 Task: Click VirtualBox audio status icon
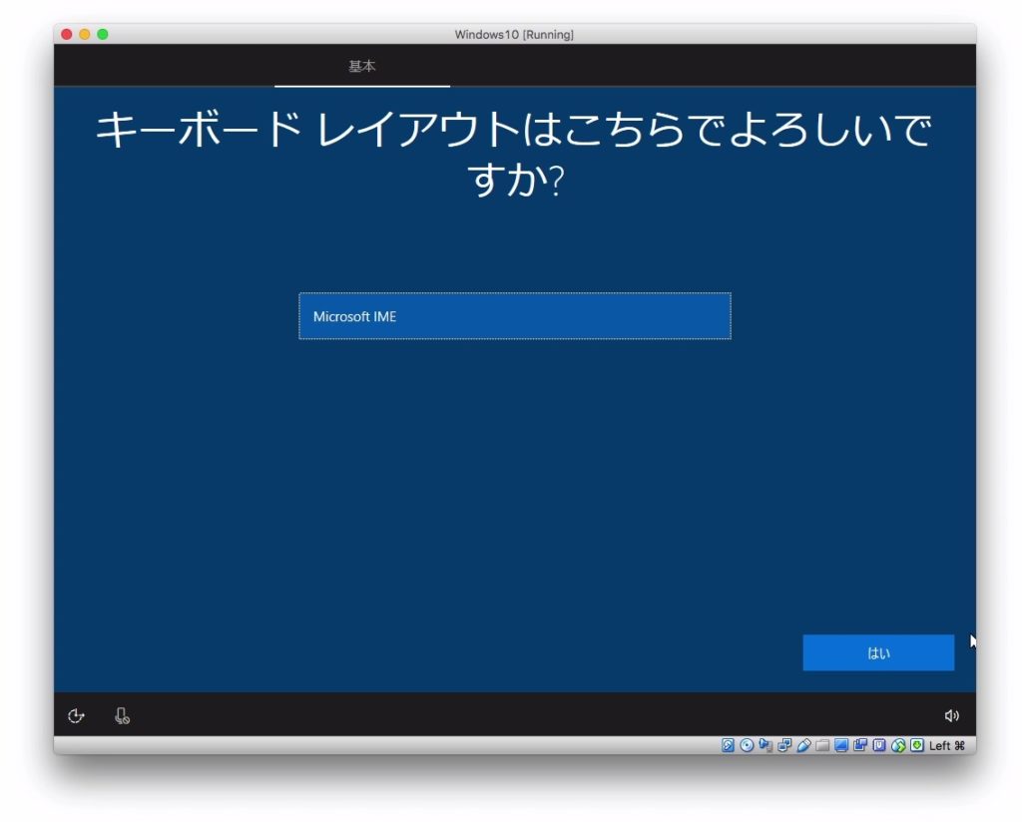766,745
